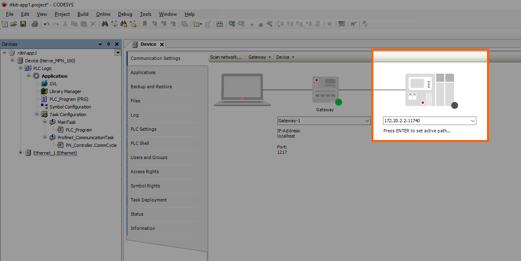Open the Library Manager books icon
521x261 pixels.
[x=44, y=91]
